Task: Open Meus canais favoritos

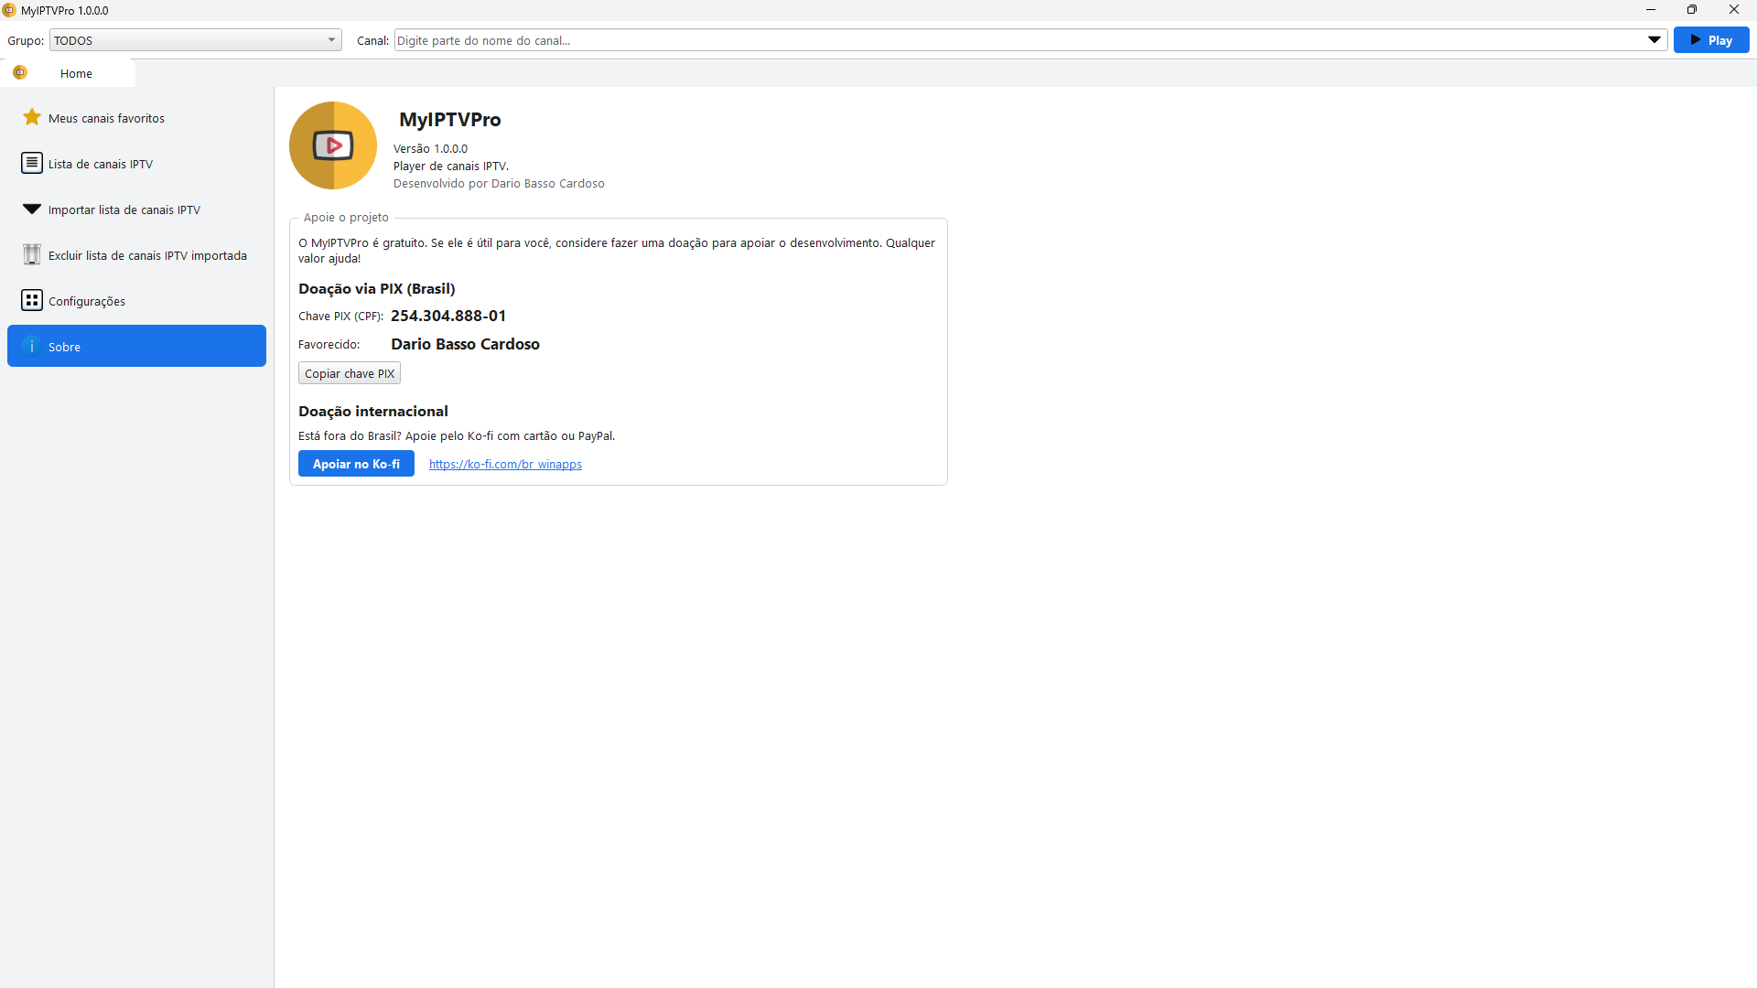Action: pos(136,117)
